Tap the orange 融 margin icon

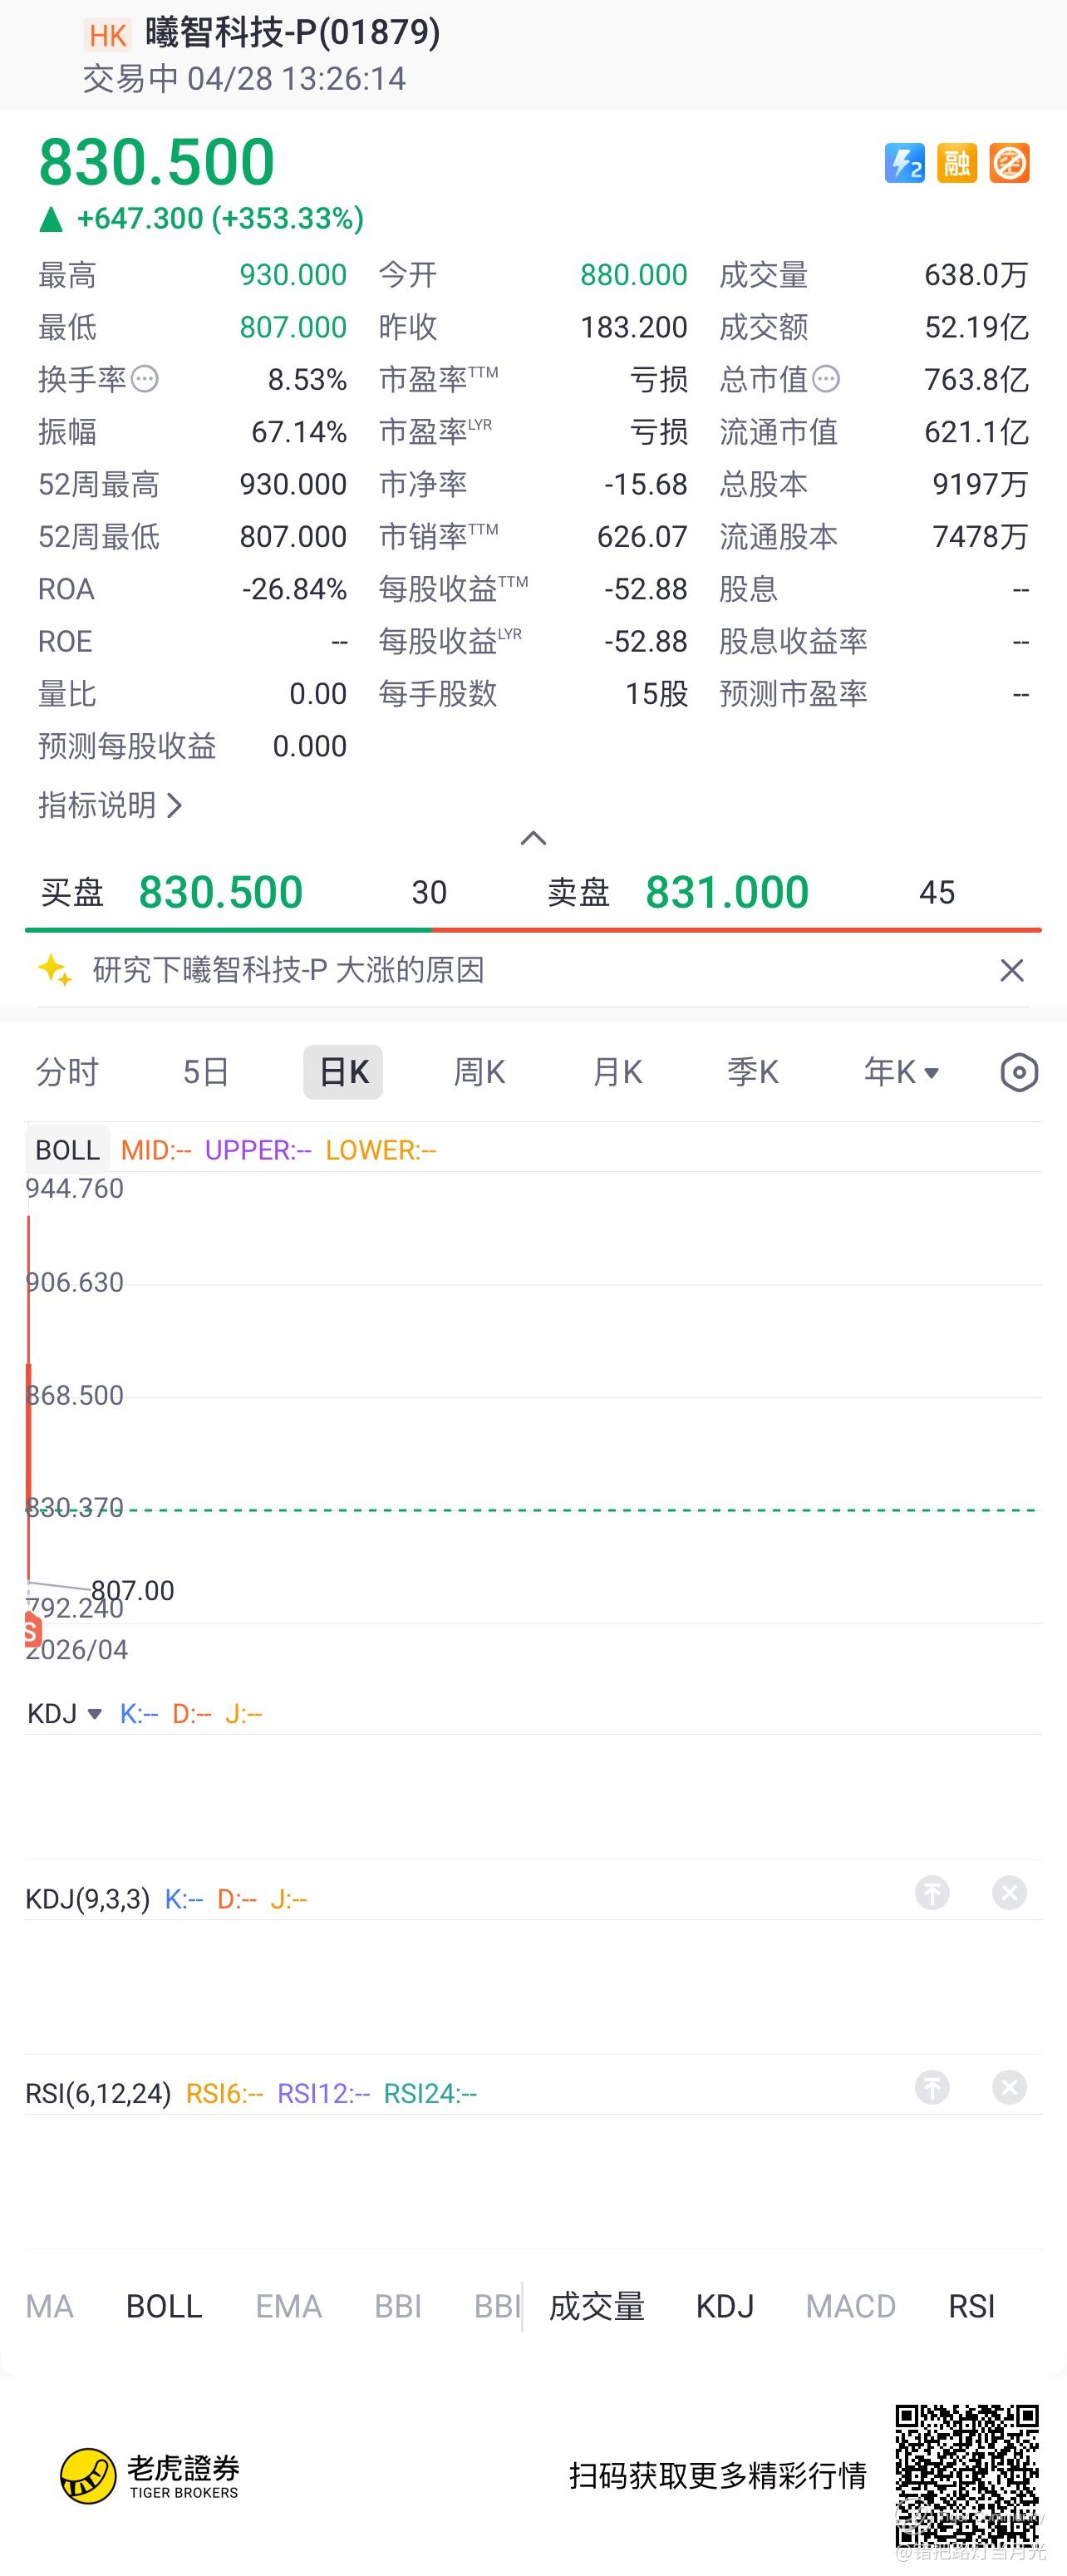957,163
